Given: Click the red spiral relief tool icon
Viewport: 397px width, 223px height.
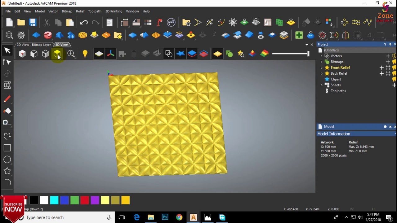Looking at the screenshot, I should tap(48, 35).
